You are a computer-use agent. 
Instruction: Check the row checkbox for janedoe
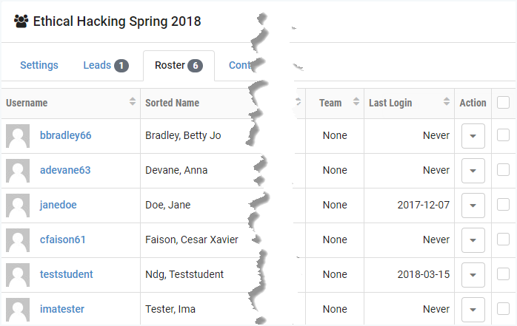point(504,205)
